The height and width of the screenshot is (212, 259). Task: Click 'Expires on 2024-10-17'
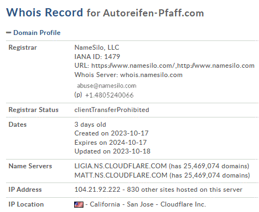point(111,143)
